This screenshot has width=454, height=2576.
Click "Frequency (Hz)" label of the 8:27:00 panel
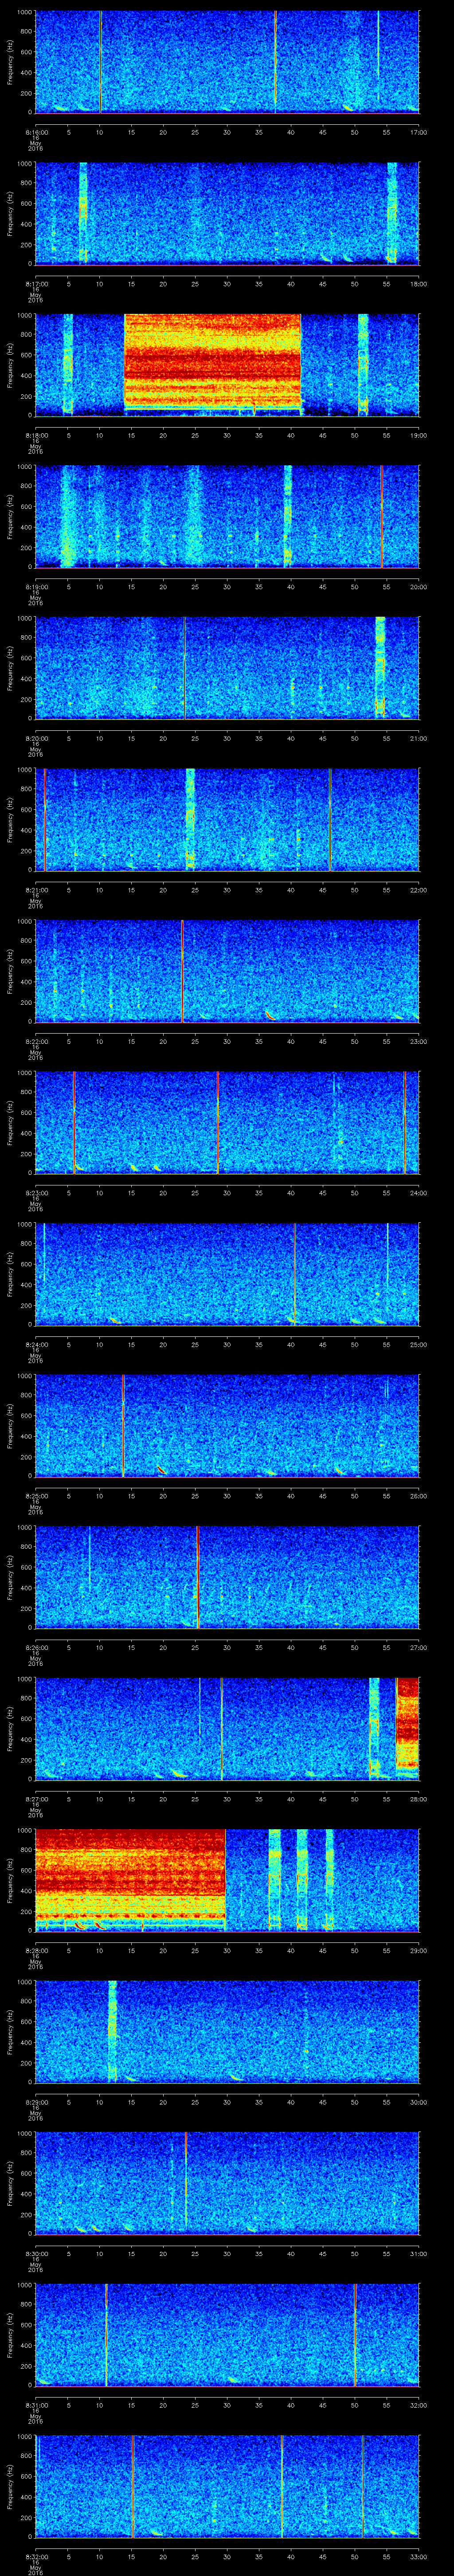pos(10,1728)
